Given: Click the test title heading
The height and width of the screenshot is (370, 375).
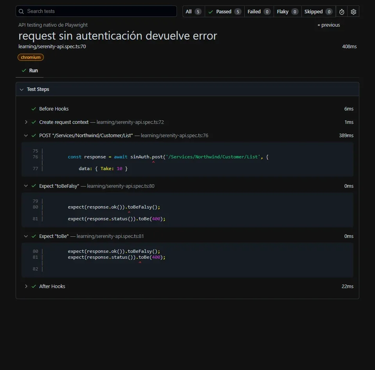Looking at the screenshot, I should [118, 36].
